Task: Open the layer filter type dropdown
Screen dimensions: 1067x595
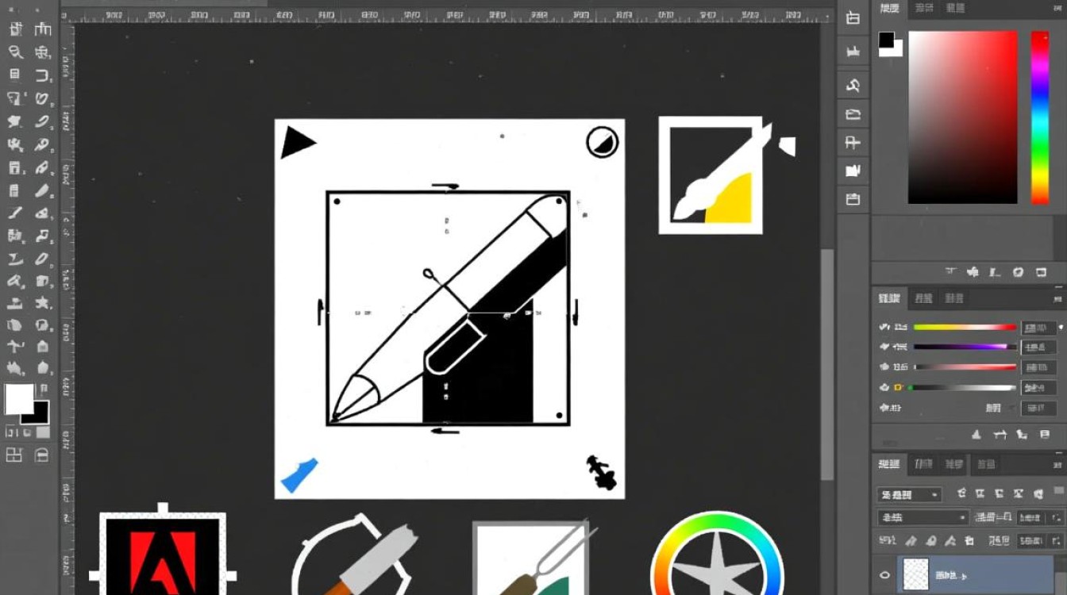Action: [909, 494]
